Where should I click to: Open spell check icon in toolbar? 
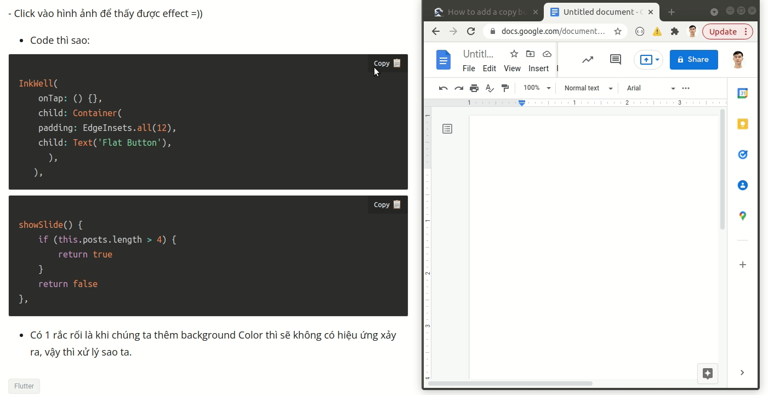(490, 88)
